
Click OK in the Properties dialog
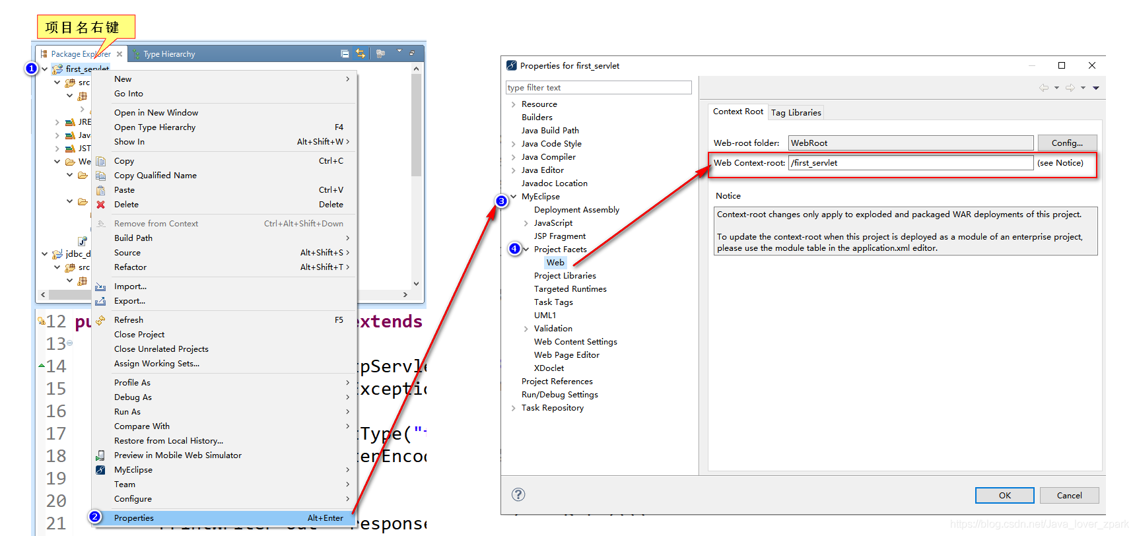1005,496
